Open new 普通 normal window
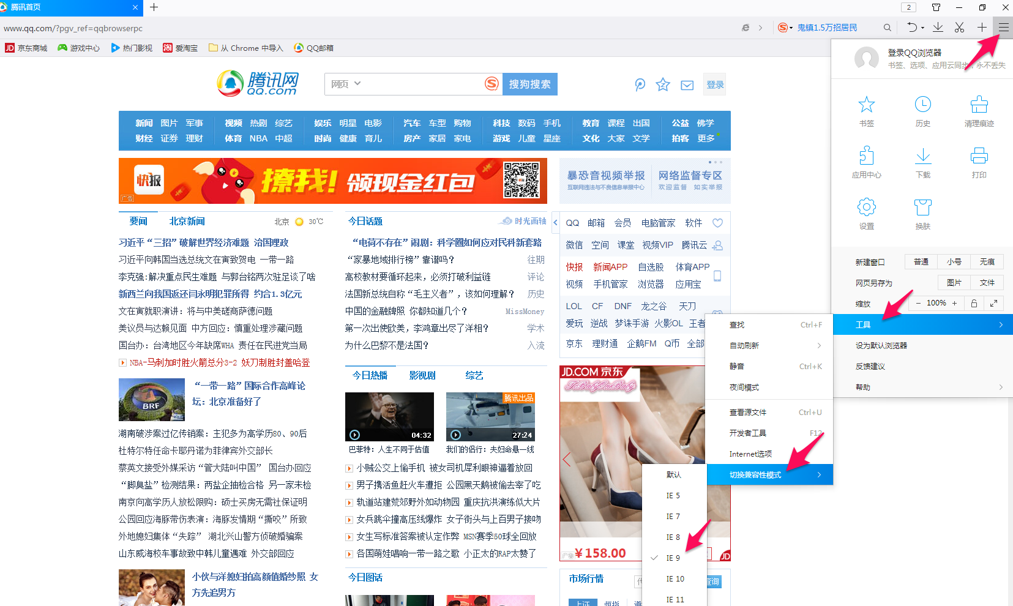1013x606 pixels. (921, 261)
